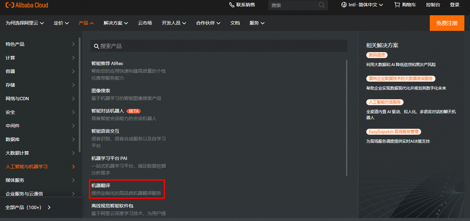The image size is (470, 221).
Task: Expand the 安全 category arrow
Action: [73, 112]
